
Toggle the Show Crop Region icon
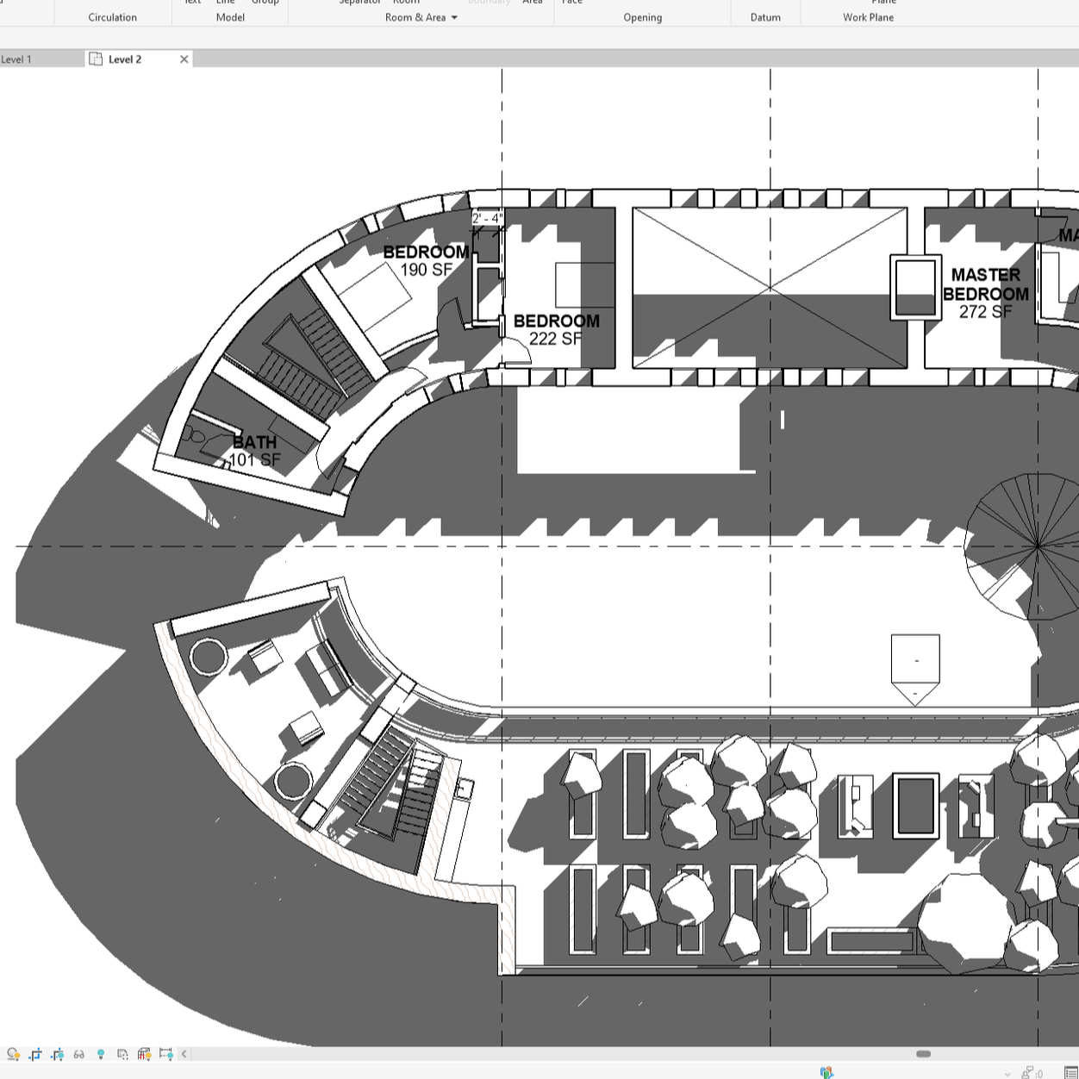coord(58,1054)
